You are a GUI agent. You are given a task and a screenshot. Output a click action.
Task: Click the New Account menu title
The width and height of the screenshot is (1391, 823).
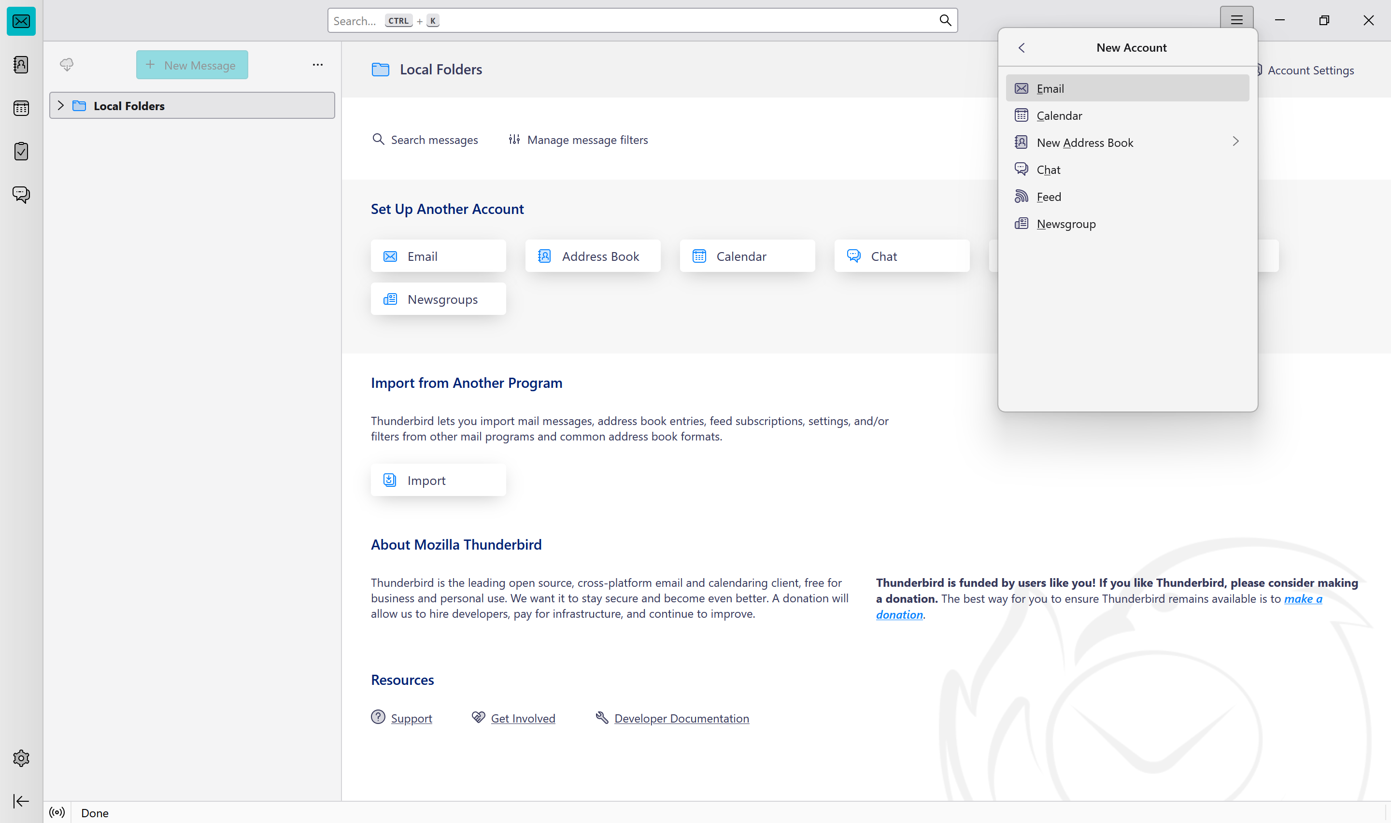pyautogui.click(x=1131, y=48)
